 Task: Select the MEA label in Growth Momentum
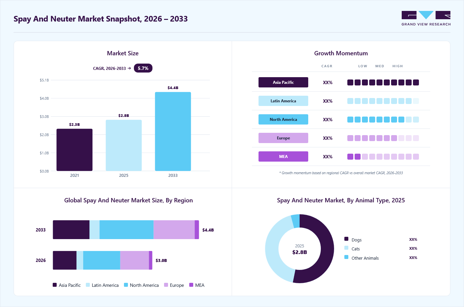click(x=283, y=157)
